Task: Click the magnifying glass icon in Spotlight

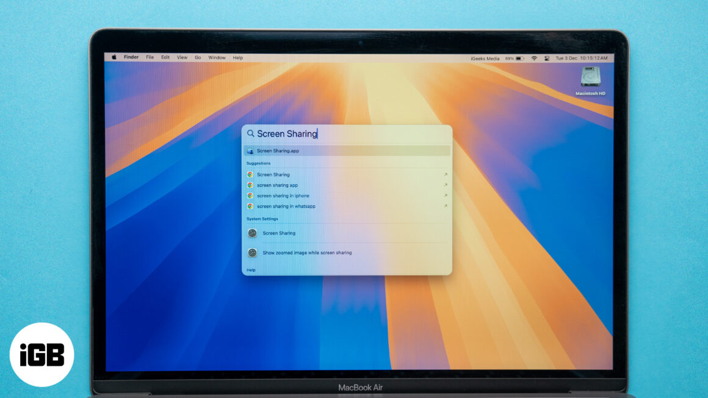Action: (x=250, y=133)
